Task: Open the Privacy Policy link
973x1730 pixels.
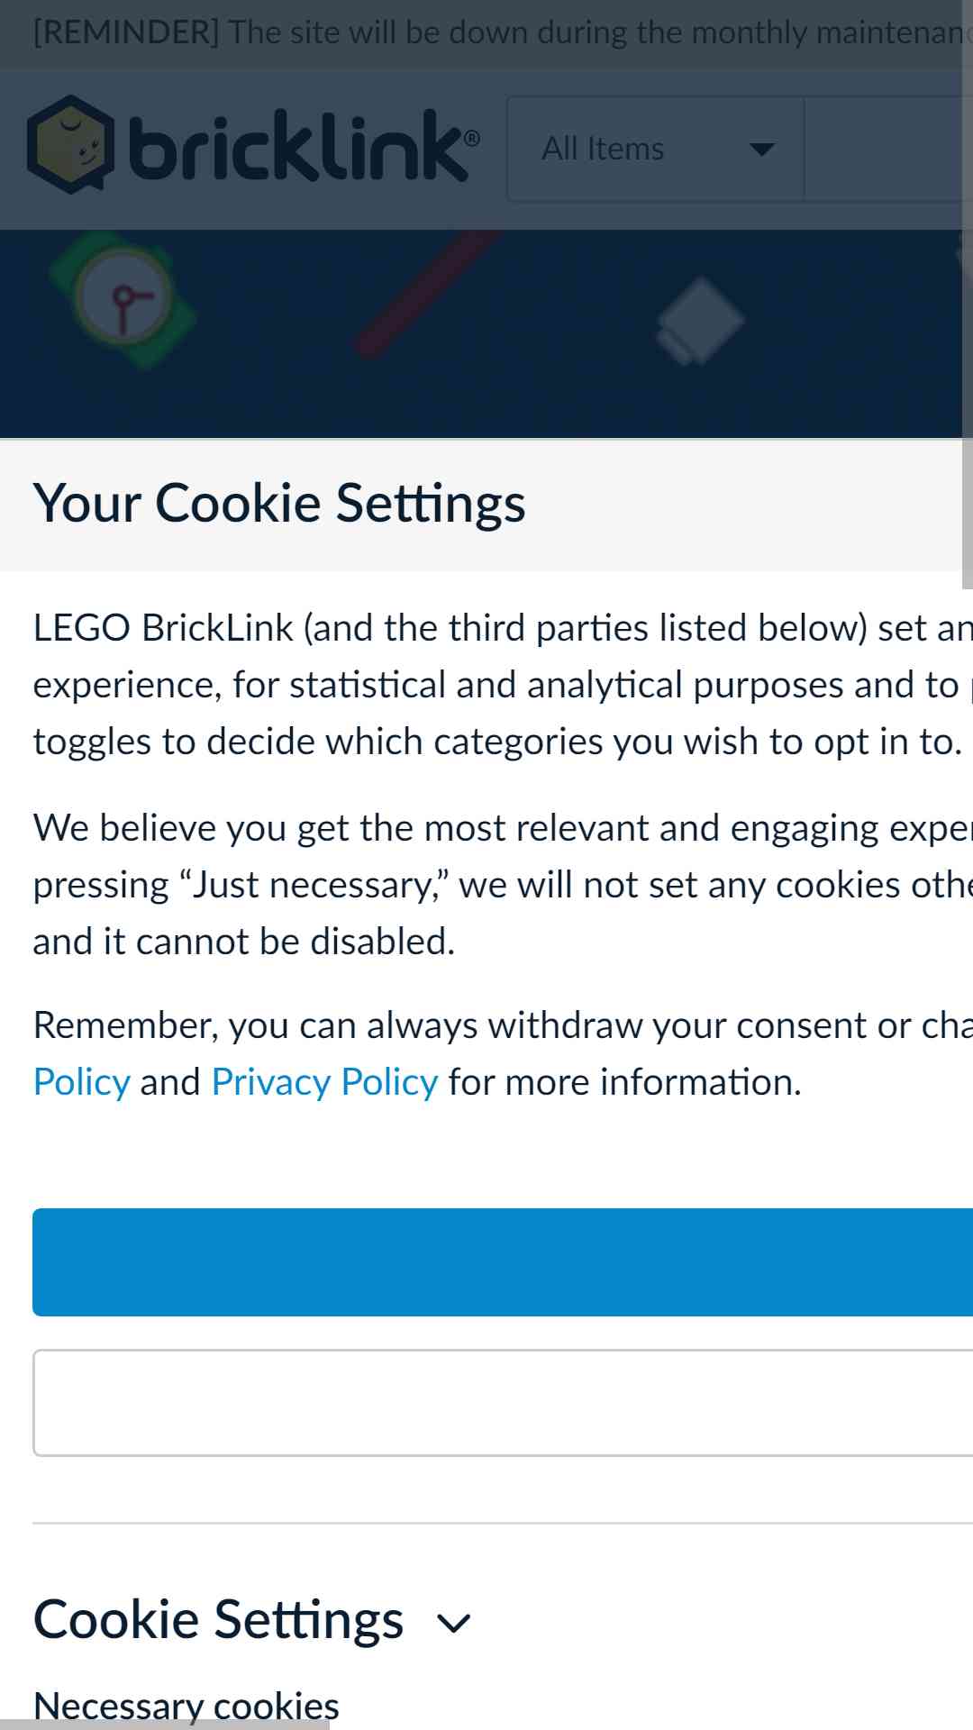Action: coord(324,1082)
